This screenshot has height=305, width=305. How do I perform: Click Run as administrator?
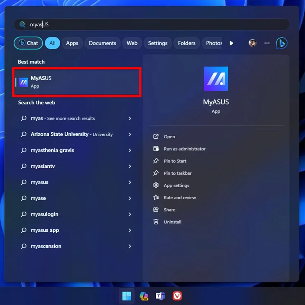[184, 149]
